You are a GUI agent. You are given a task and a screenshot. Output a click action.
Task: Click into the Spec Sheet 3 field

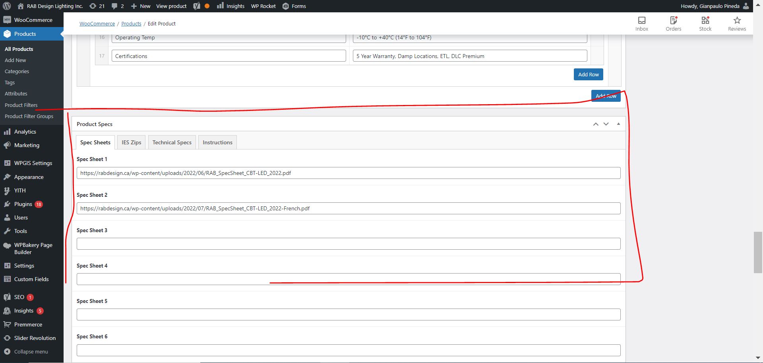pos(348,244)
